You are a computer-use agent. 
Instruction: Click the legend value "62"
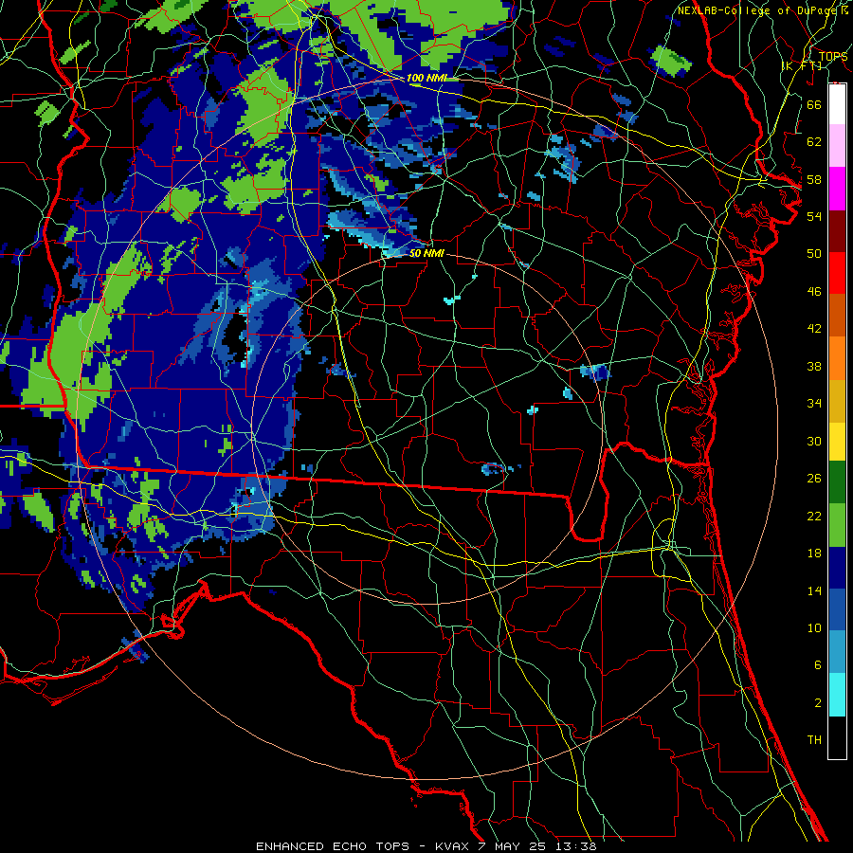tap(814, 142)
